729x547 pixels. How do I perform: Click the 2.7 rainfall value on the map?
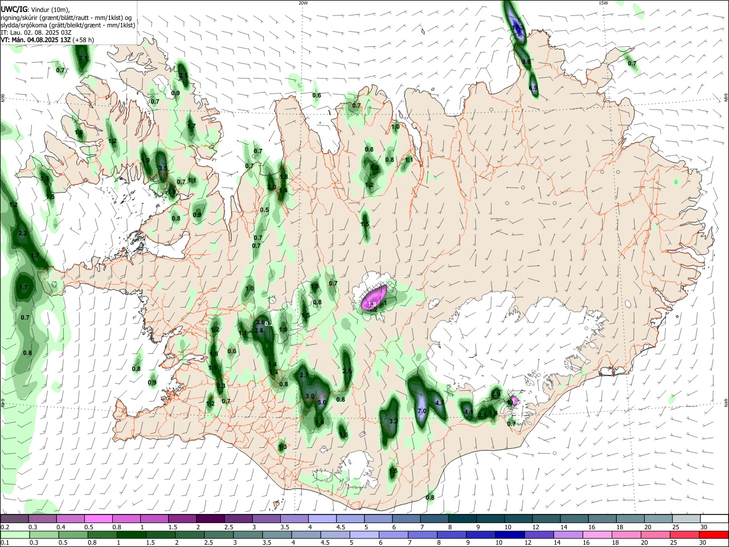point(304,375)
